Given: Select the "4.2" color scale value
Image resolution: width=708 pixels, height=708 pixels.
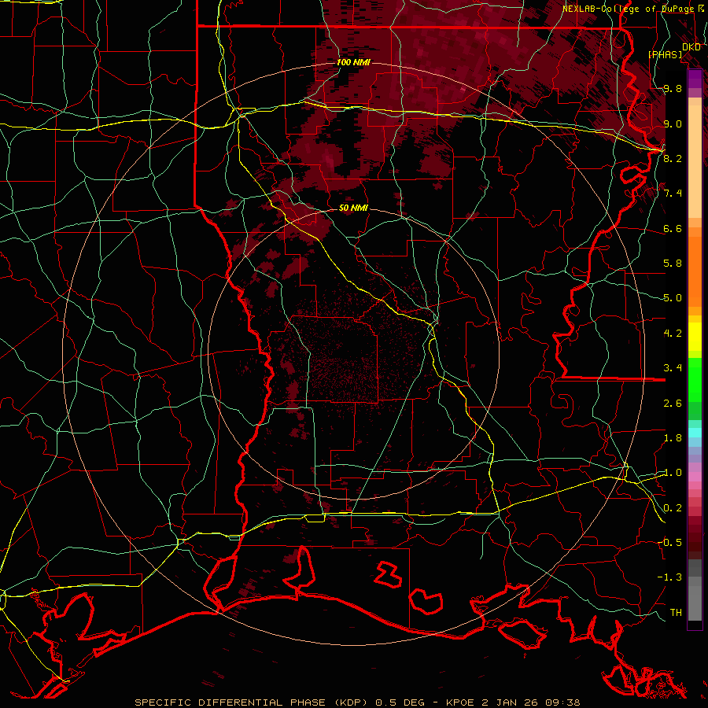Looking at the screenshot, I should [673, 334].
